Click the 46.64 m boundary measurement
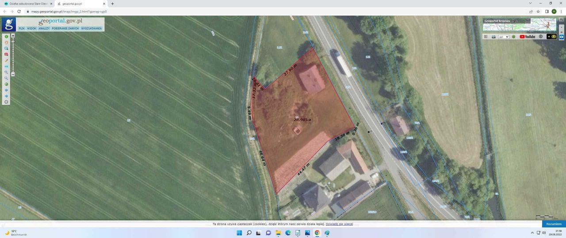 click(262, 158)
